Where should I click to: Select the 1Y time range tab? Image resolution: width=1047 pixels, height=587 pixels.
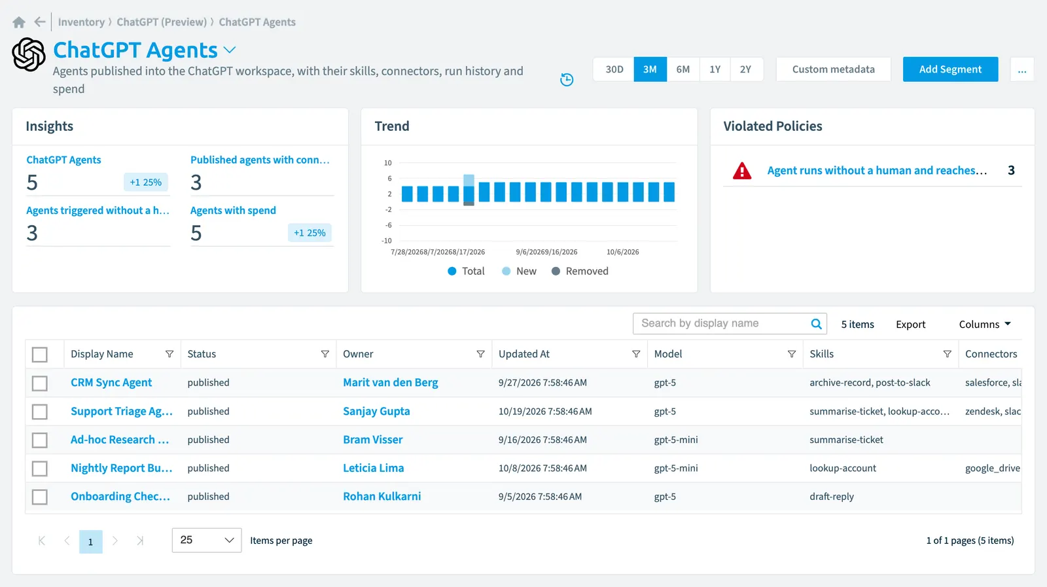coord(715,69)
